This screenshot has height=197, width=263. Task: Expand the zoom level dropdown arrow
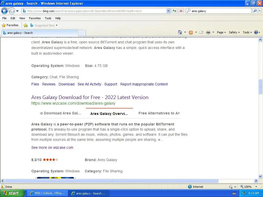[x=256, y=187]
